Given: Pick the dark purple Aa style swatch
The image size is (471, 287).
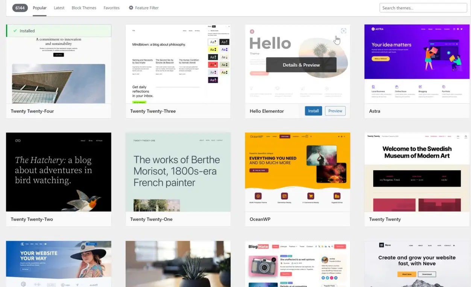Looking at the screenshot, I should point(213,80).
